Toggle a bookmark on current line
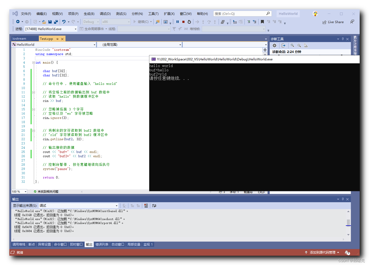 pos(263,22)
